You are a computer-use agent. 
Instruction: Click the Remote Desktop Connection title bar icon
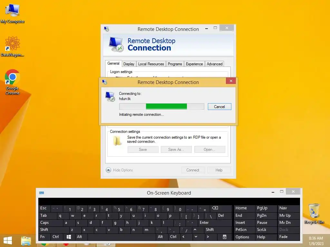point(106,29)
